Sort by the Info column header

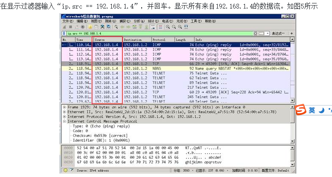click(x=242, y=40)
